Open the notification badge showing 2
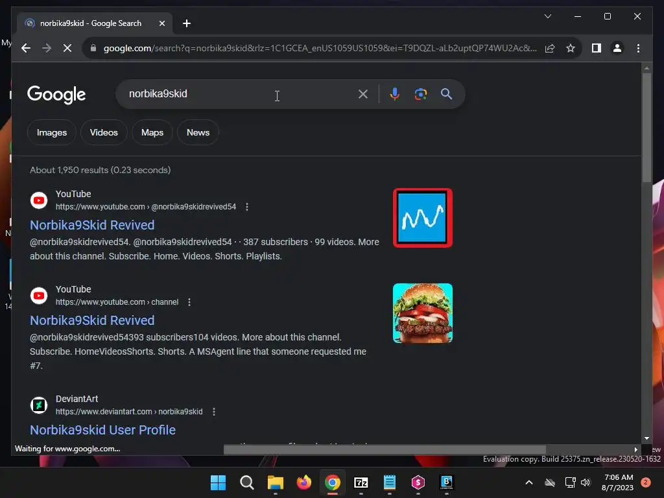 (x=646, y=482)
